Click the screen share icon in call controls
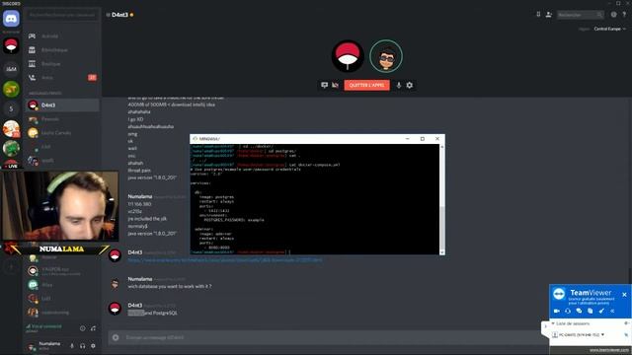632x355 pixels. click(x=324, y=85)
